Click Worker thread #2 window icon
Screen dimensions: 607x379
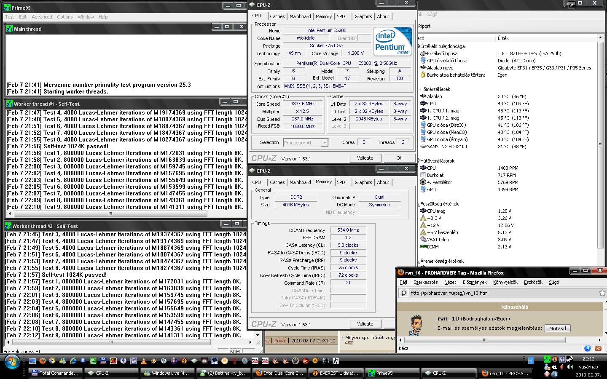(8, 226)
